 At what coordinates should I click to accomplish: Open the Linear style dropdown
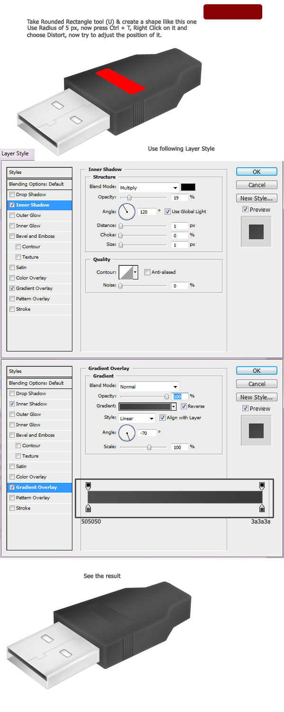[x=137, y=418]
